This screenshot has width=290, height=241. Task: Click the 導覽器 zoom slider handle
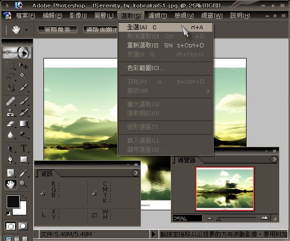coord(219,219)
